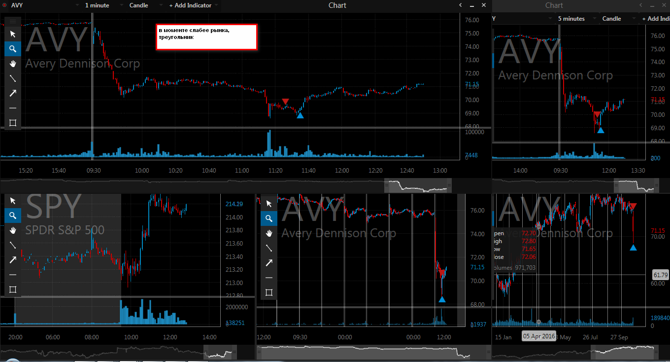
Task: Select the horizontal line tool in SPY chart
Action: pyautogui.click(x=13, y=275)
